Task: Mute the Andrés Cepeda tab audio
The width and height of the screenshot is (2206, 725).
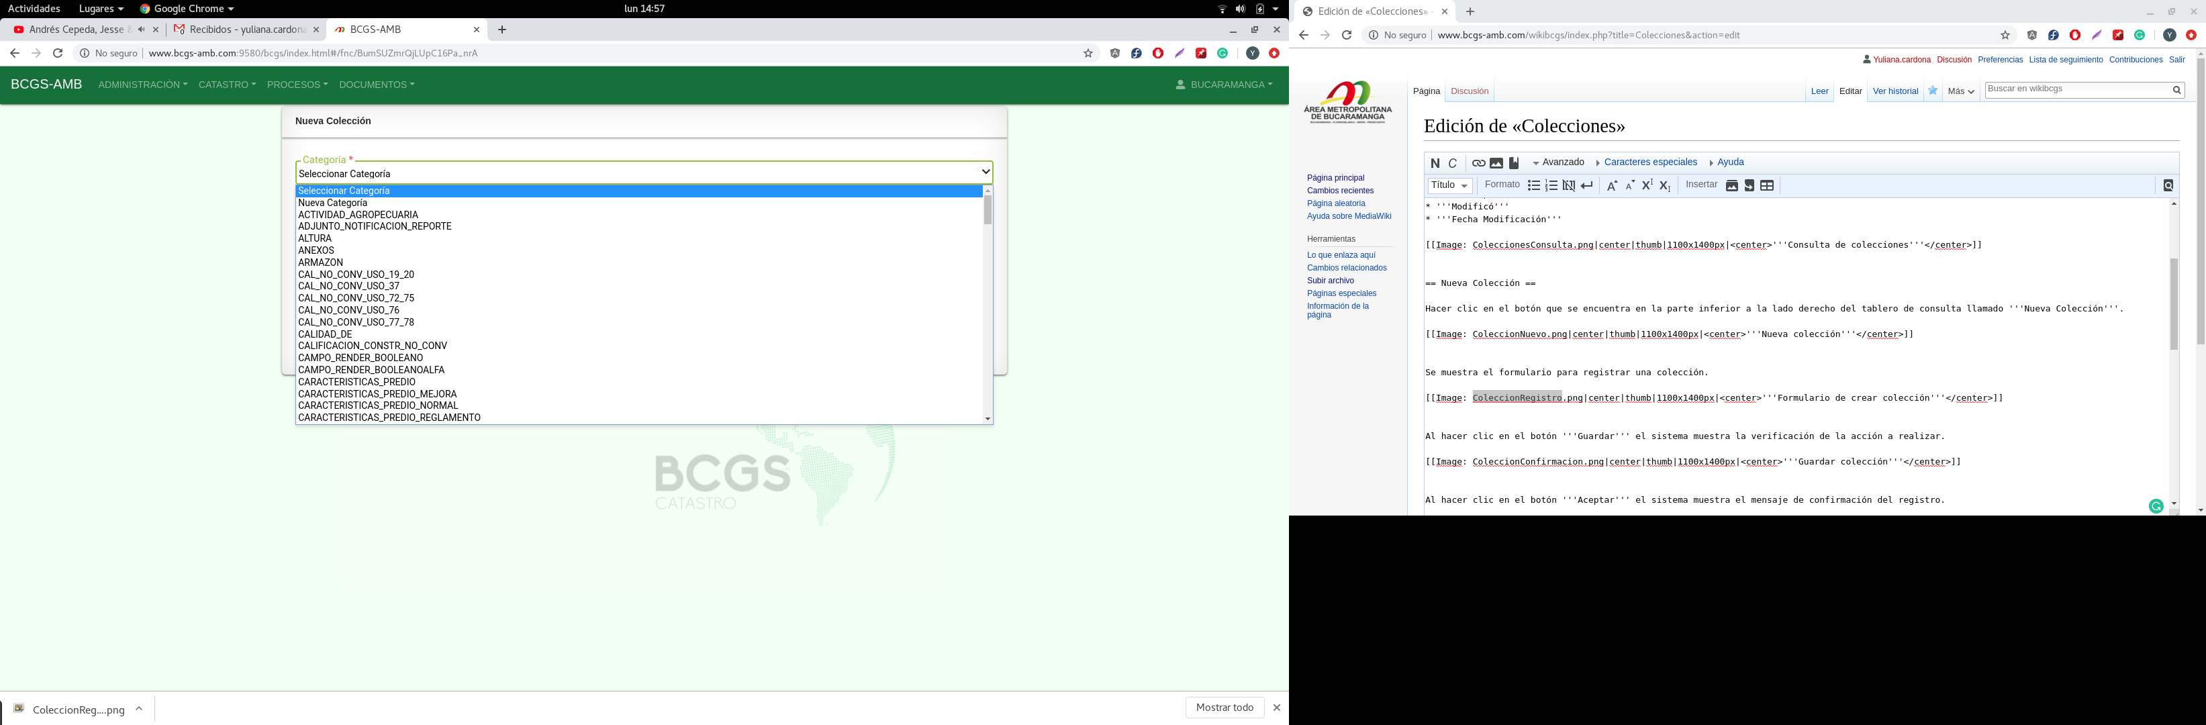Action: click(x=141, y=29)
